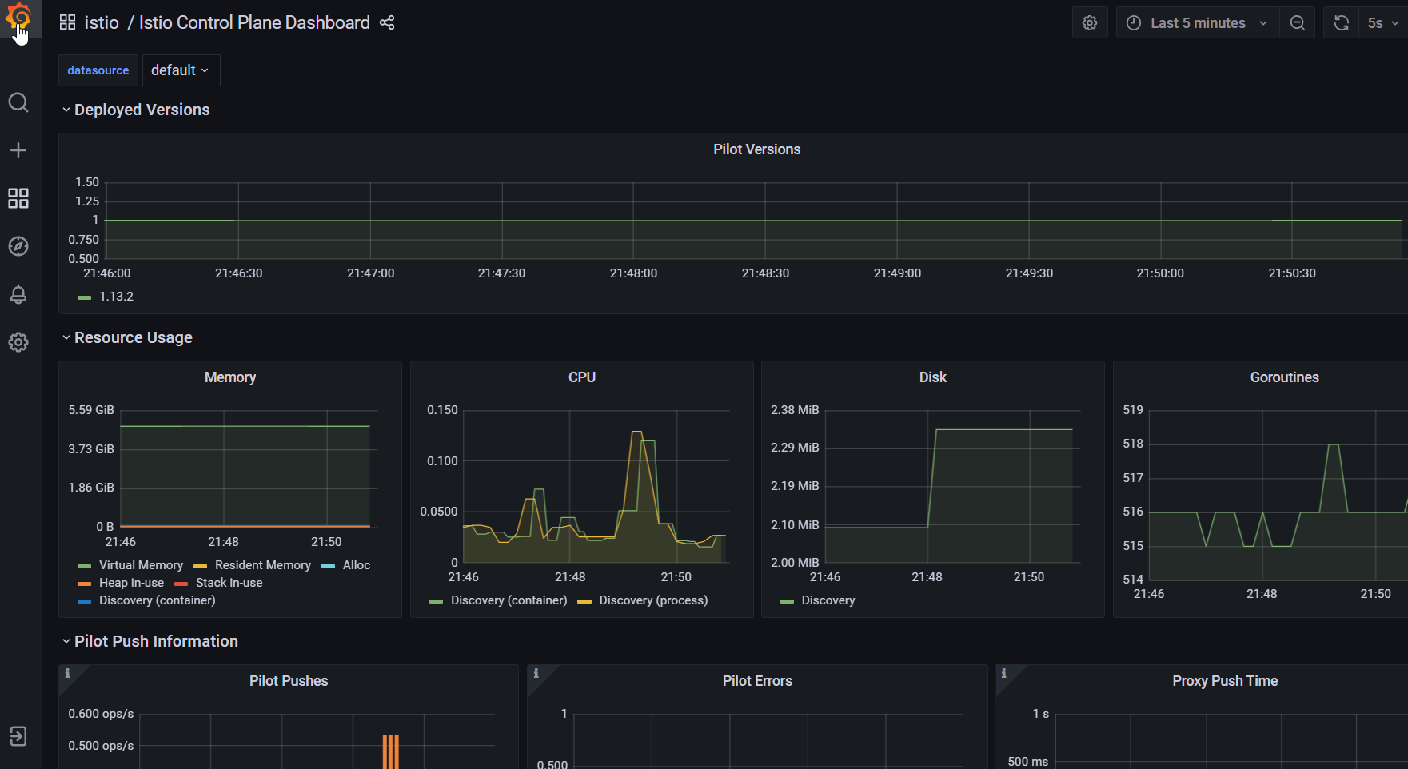Screen dimensions: 1408x769
Task: Show info tooltip on Pilot Pushes panel
Action: tap(67, 673)
